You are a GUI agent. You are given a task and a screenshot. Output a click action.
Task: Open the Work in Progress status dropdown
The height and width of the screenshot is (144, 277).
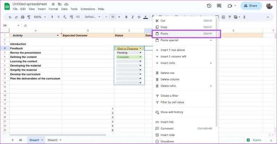(x=140, y=48)
